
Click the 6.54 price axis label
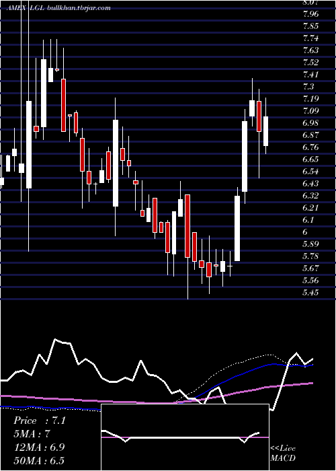[x=310, y=172]
